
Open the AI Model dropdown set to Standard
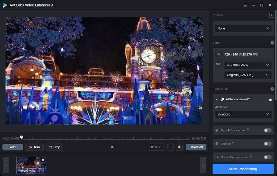(243, 114)
